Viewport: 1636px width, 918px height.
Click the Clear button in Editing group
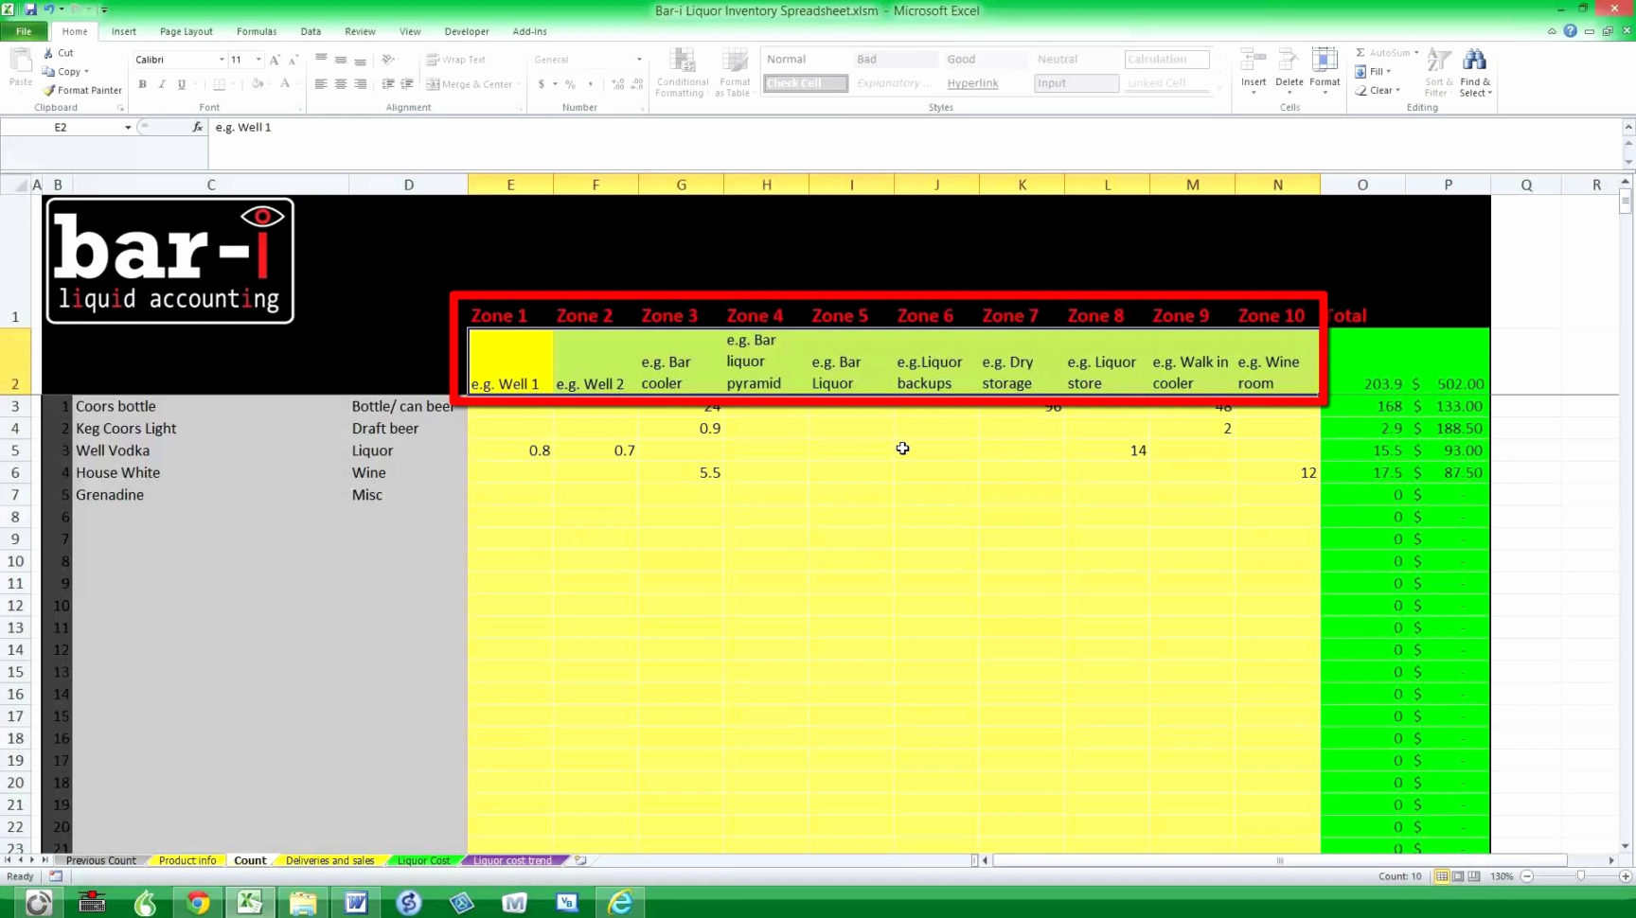point(1379,90)
